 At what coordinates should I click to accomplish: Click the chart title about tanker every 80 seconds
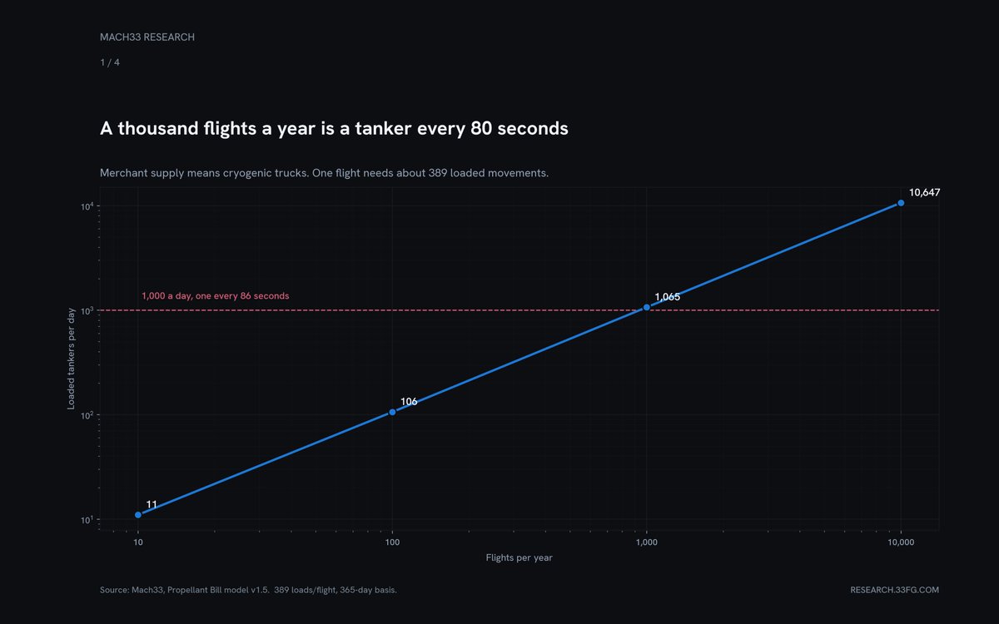pos(334,129)
